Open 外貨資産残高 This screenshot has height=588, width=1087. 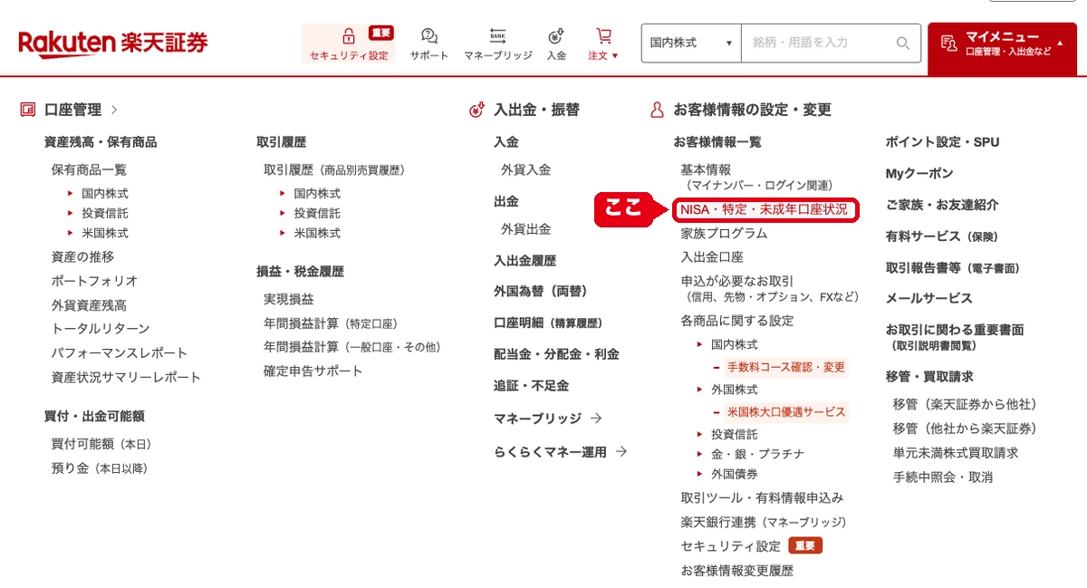click(89, 305)
